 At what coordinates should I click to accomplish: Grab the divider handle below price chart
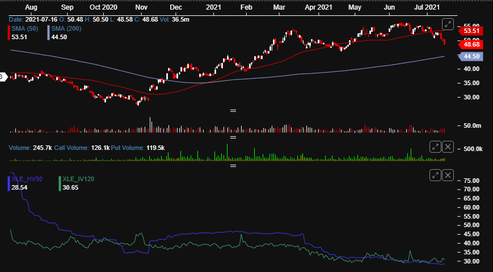pyautogui.click(x=233, y=111)
